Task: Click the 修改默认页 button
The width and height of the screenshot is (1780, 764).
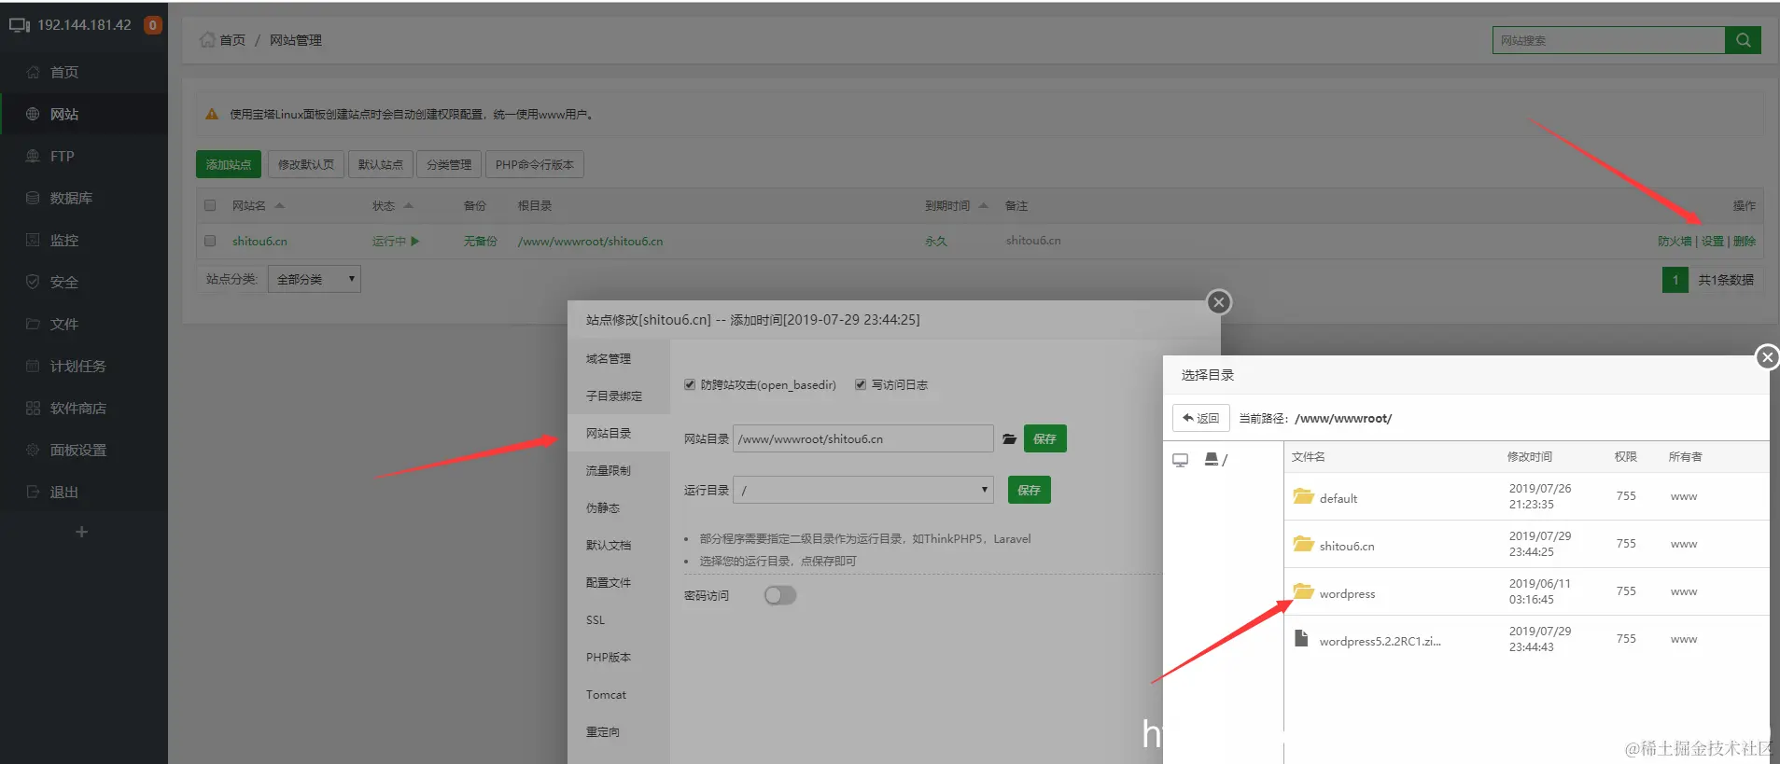Action: pos(306,164)
